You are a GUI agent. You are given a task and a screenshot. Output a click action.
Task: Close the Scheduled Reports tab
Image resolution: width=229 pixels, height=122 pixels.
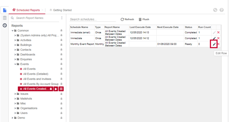point(42,10)
